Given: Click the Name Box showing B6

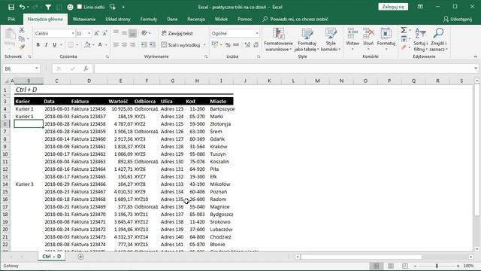Looking at the screenshot, I should tap(21, 69).
